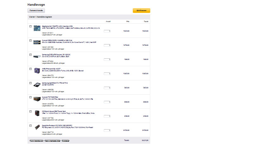Open the CM Storm Scout case image
This screenshot has height=145, width=259.
pos(37,113)
